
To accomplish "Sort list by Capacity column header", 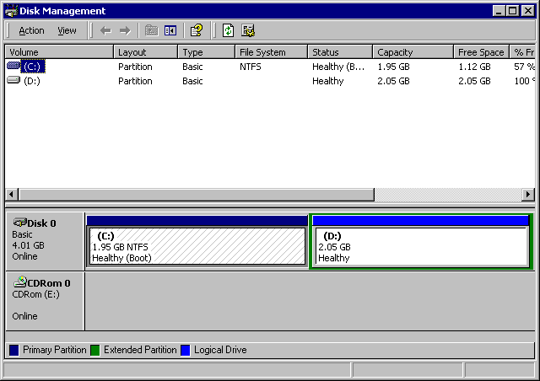I will [x=413, y=52].
